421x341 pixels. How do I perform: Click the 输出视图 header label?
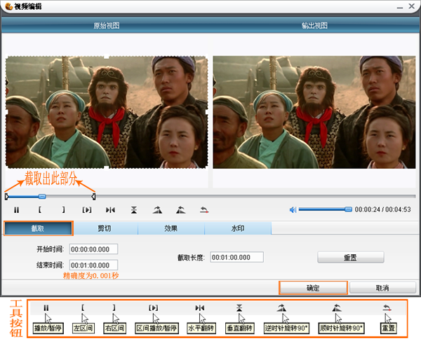point(314,26)
